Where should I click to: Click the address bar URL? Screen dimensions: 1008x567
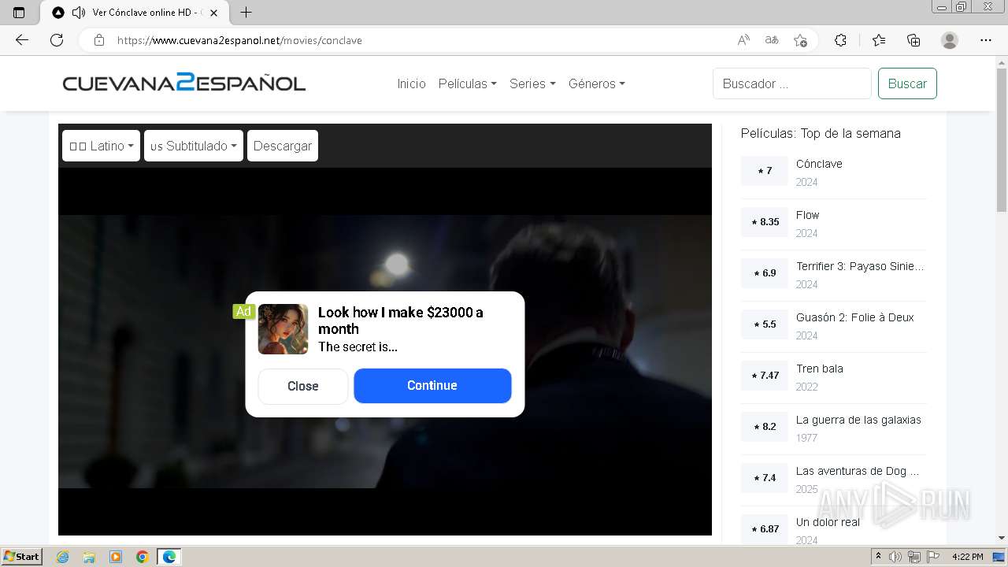click(239, 40)
